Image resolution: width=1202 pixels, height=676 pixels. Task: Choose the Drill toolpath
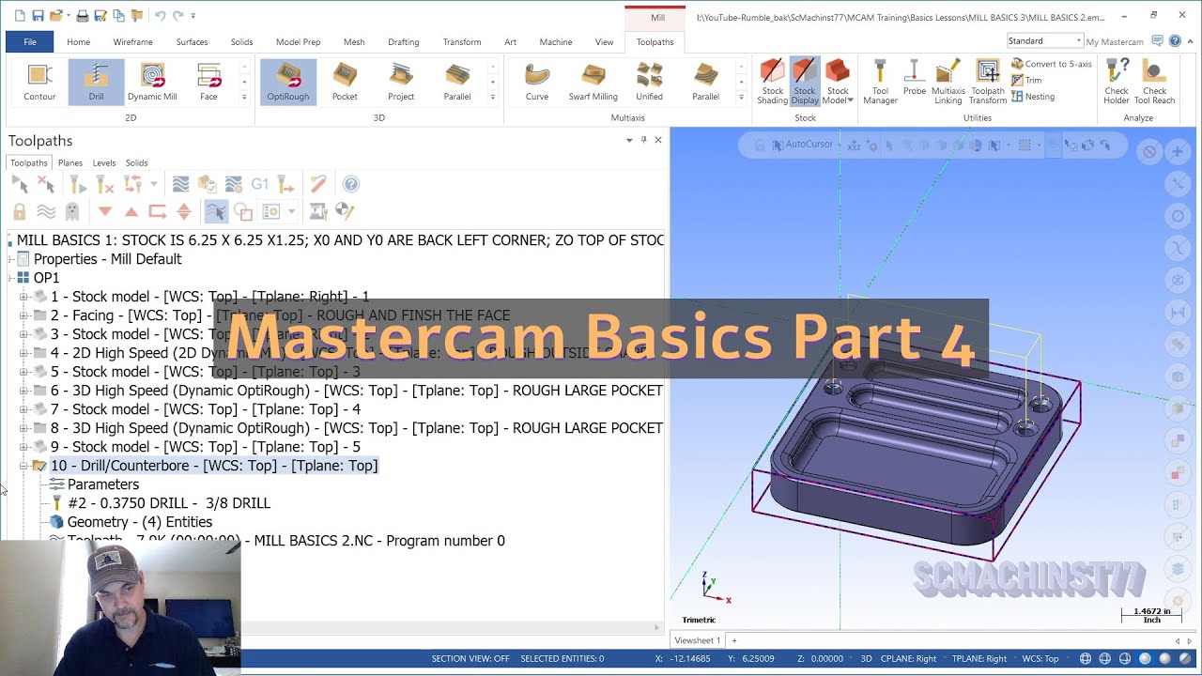(96, 82)
